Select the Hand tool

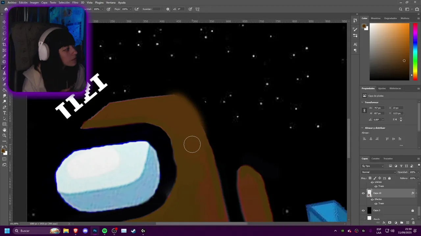4,130
